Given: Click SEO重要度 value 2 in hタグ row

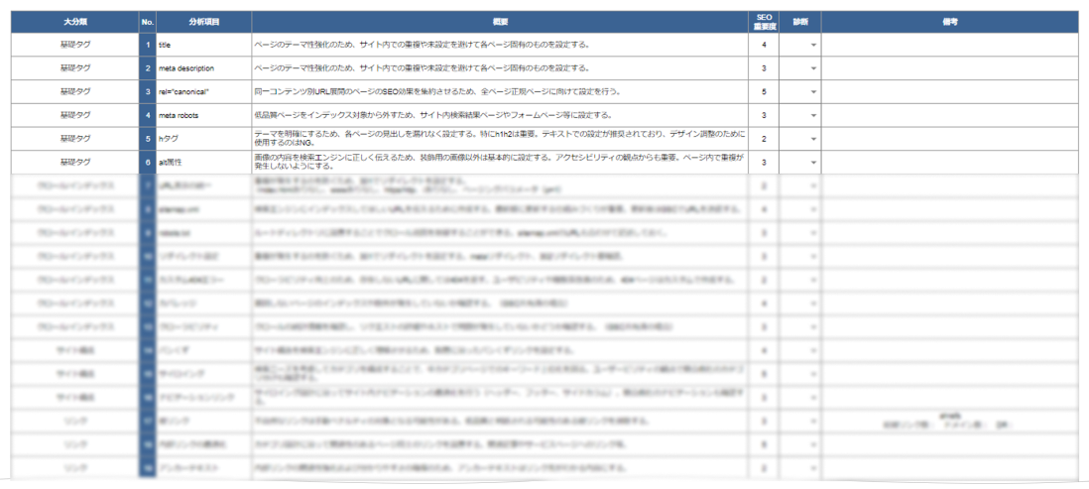Looking at the screenshot, I should point(764,139).
